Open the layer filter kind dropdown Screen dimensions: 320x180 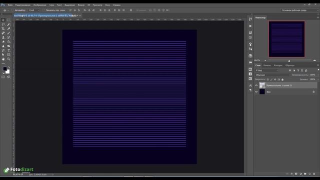267,70
